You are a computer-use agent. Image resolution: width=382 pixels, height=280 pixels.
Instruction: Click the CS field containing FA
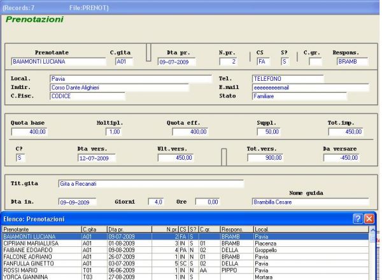(263, 62)
